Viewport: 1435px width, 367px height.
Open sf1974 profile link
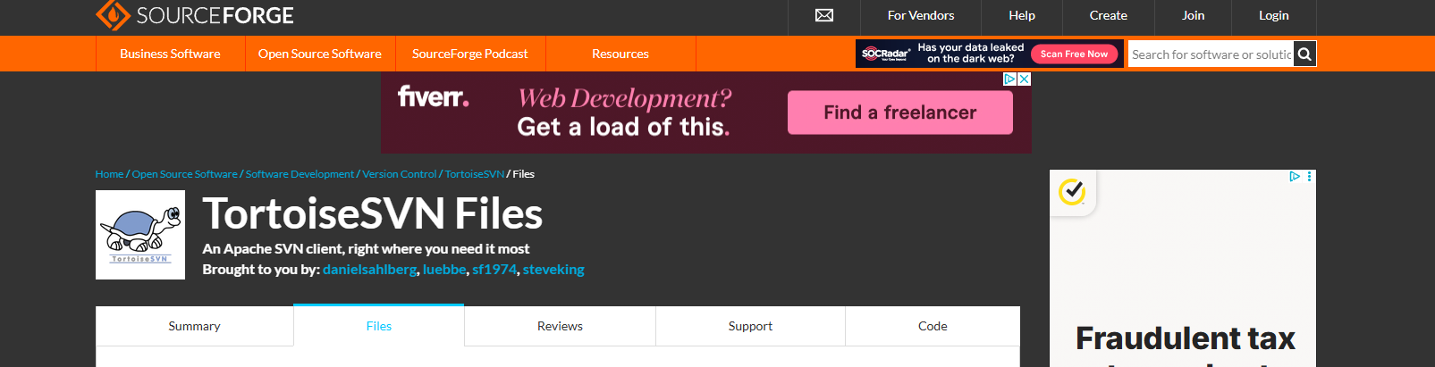click(x=494, y=270)
